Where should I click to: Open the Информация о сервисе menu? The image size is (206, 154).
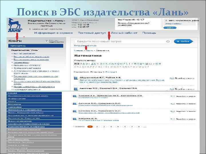coord(54,33)
